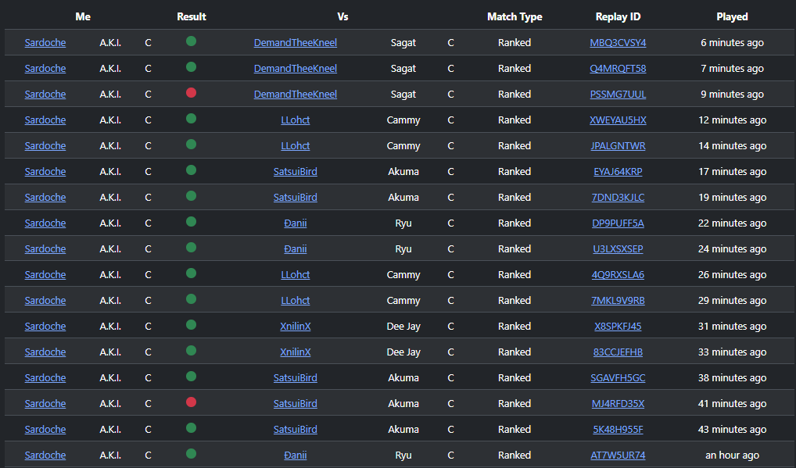Open Sardoche link in replay MBQ3CVSY4 row
Image resolution: width=796 pixels, height=468 pixels.
click(45, 43)
